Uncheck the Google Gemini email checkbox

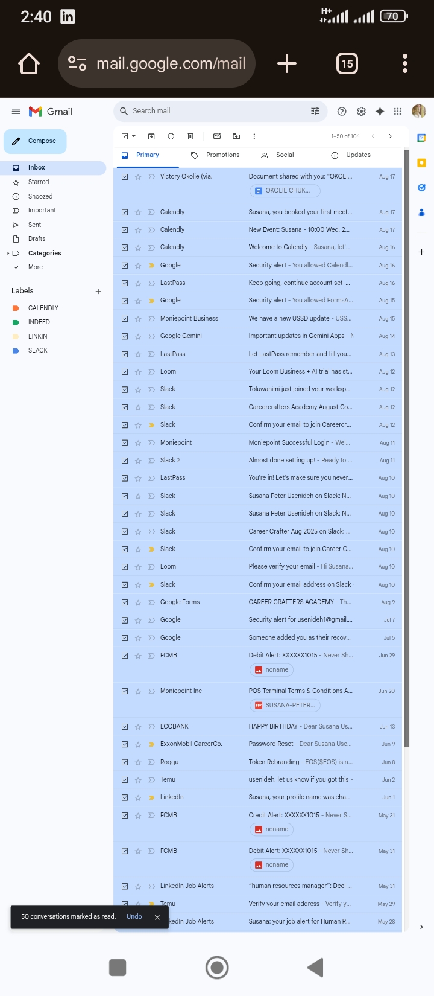[x=125, y=336]
